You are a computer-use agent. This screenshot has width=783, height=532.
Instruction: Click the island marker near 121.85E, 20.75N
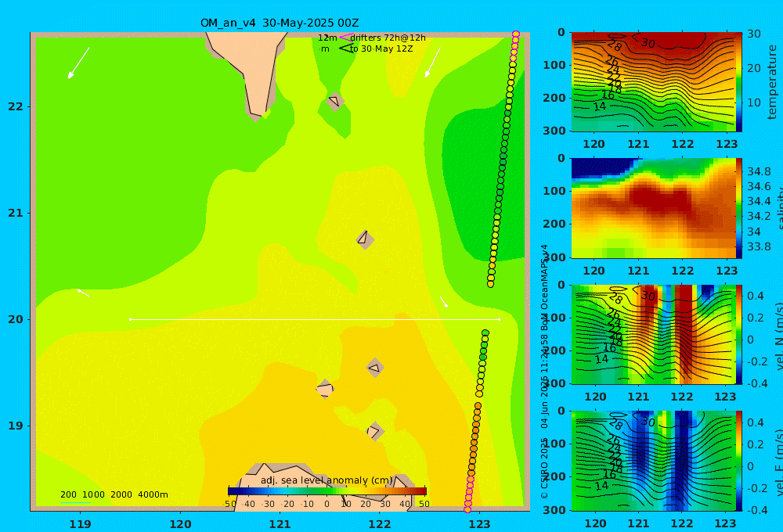tap(365, 239)
